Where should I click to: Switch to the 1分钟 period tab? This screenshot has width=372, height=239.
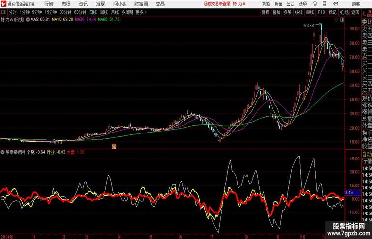click(x=25, y=12)
